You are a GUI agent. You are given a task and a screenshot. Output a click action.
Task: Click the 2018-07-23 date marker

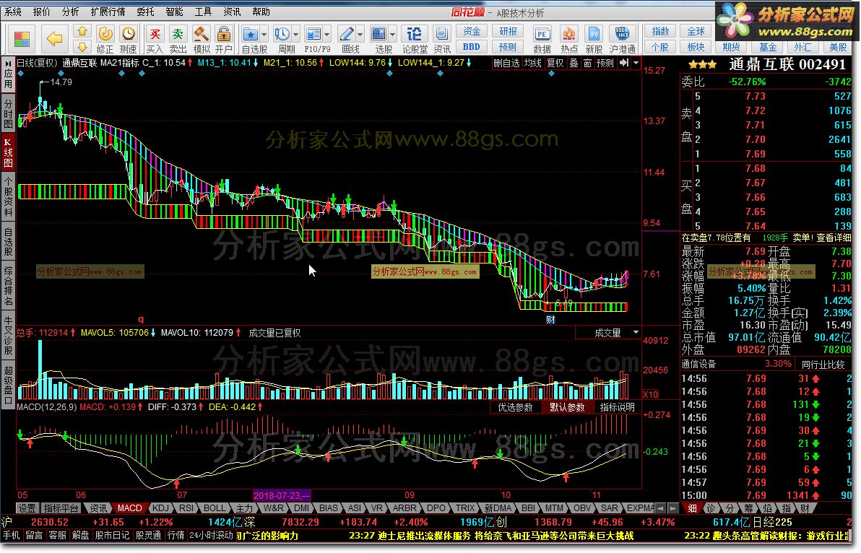pyautogui.click(x=282, y=495)
